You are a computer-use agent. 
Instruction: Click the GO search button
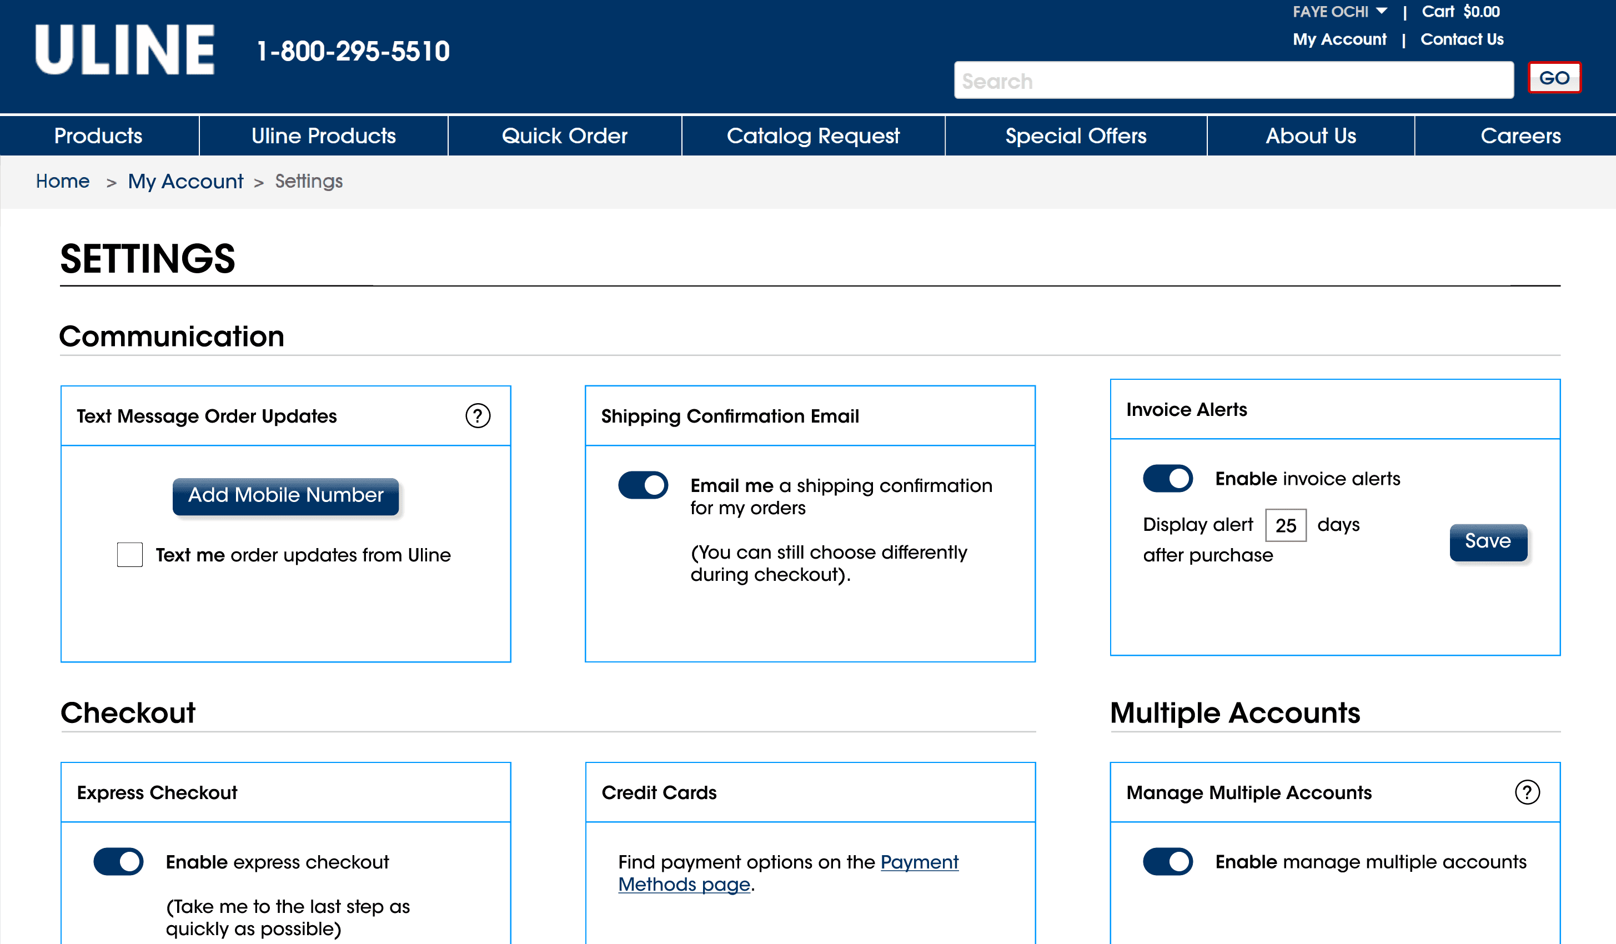1554,78
